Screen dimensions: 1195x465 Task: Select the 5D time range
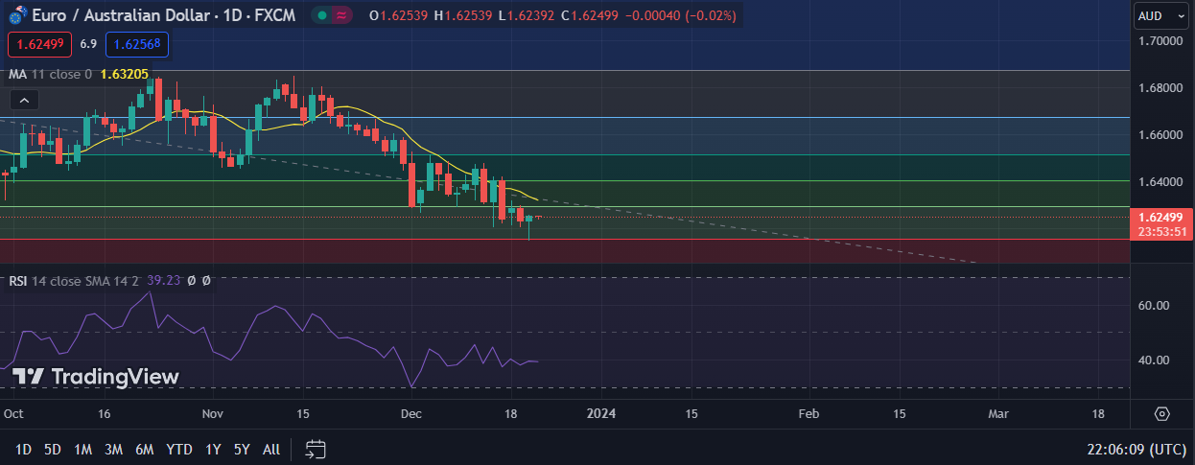pos(53,449)
